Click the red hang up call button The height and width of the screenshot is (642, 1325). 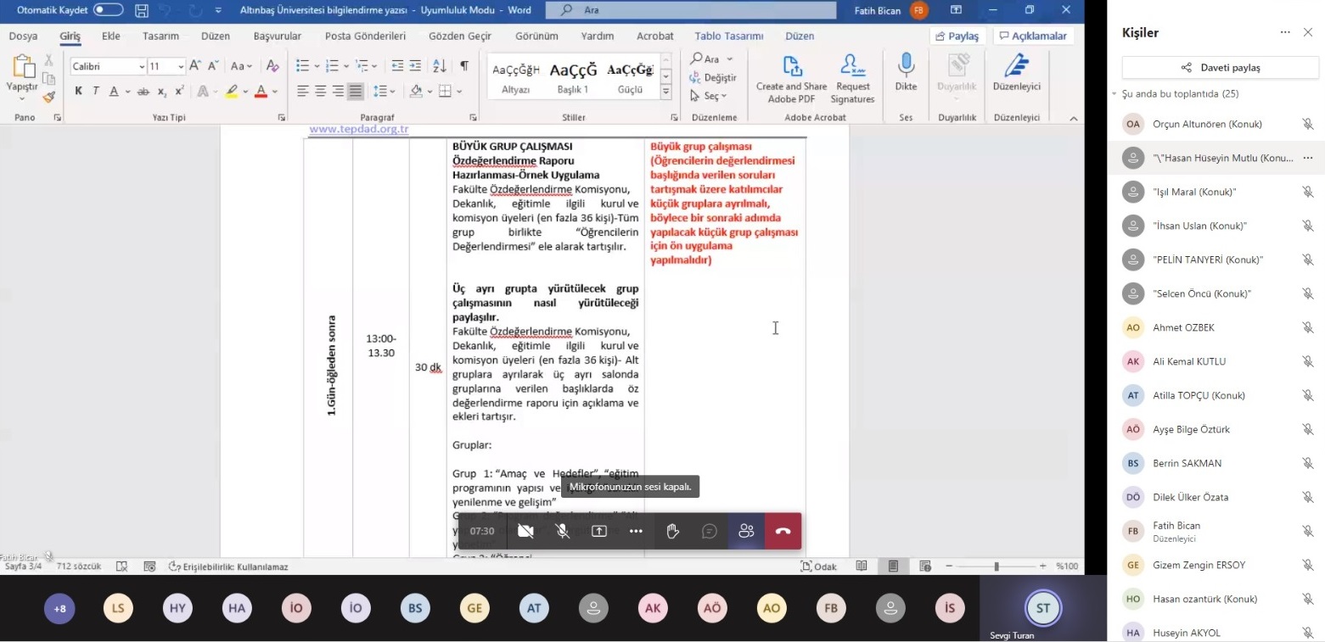pyautogui.click(x=783, y=531)
